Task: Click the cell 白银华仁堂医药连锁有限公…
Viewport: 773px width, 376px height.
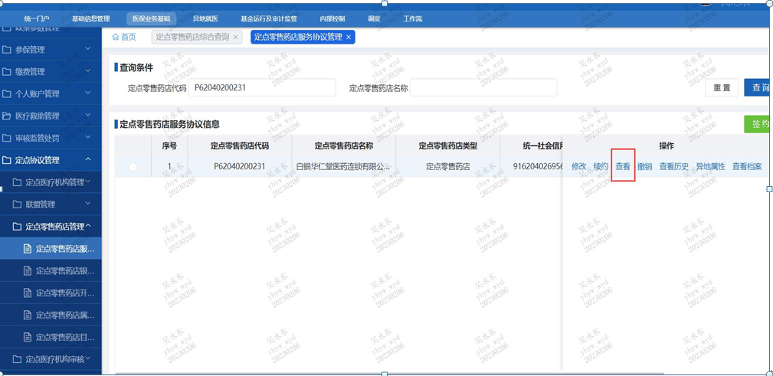Action: click(344, 167)
